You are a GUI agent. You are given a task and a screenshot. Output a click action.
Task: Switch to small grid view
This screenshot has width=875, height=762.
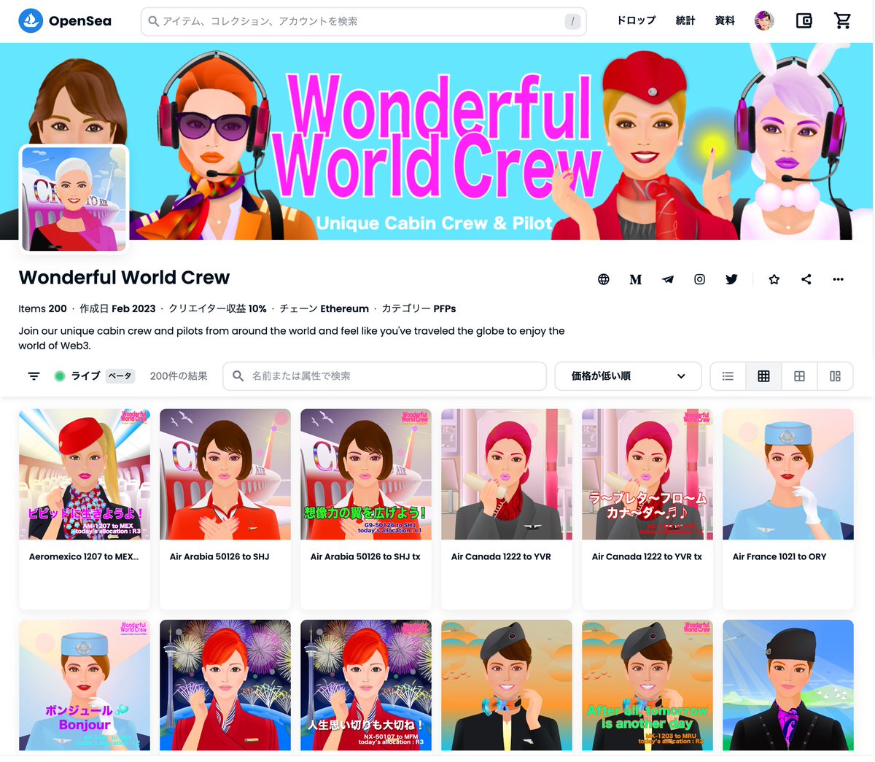pyautogui.click(x=763, y=376)
